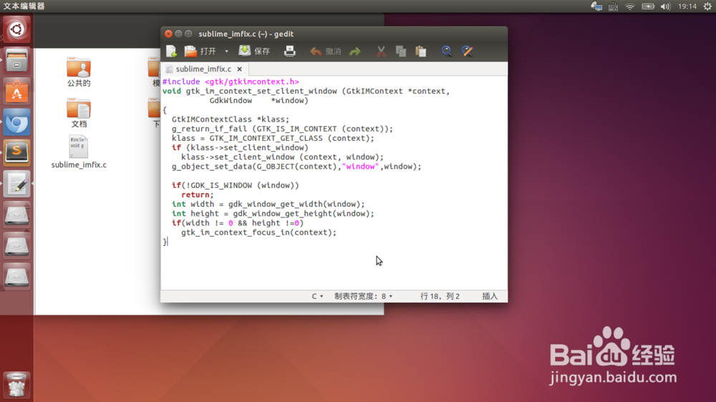Create a new document in gedit
This screenshot has height=402, width=716.
point(172,51)
